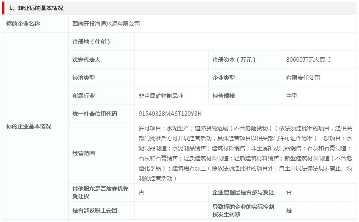Image resolution: width=359 pixels, height=222 pixels.
Task: Click the business scope paragraph starting 许可项目：水泥生产
Action: click(x=245, y=153)
